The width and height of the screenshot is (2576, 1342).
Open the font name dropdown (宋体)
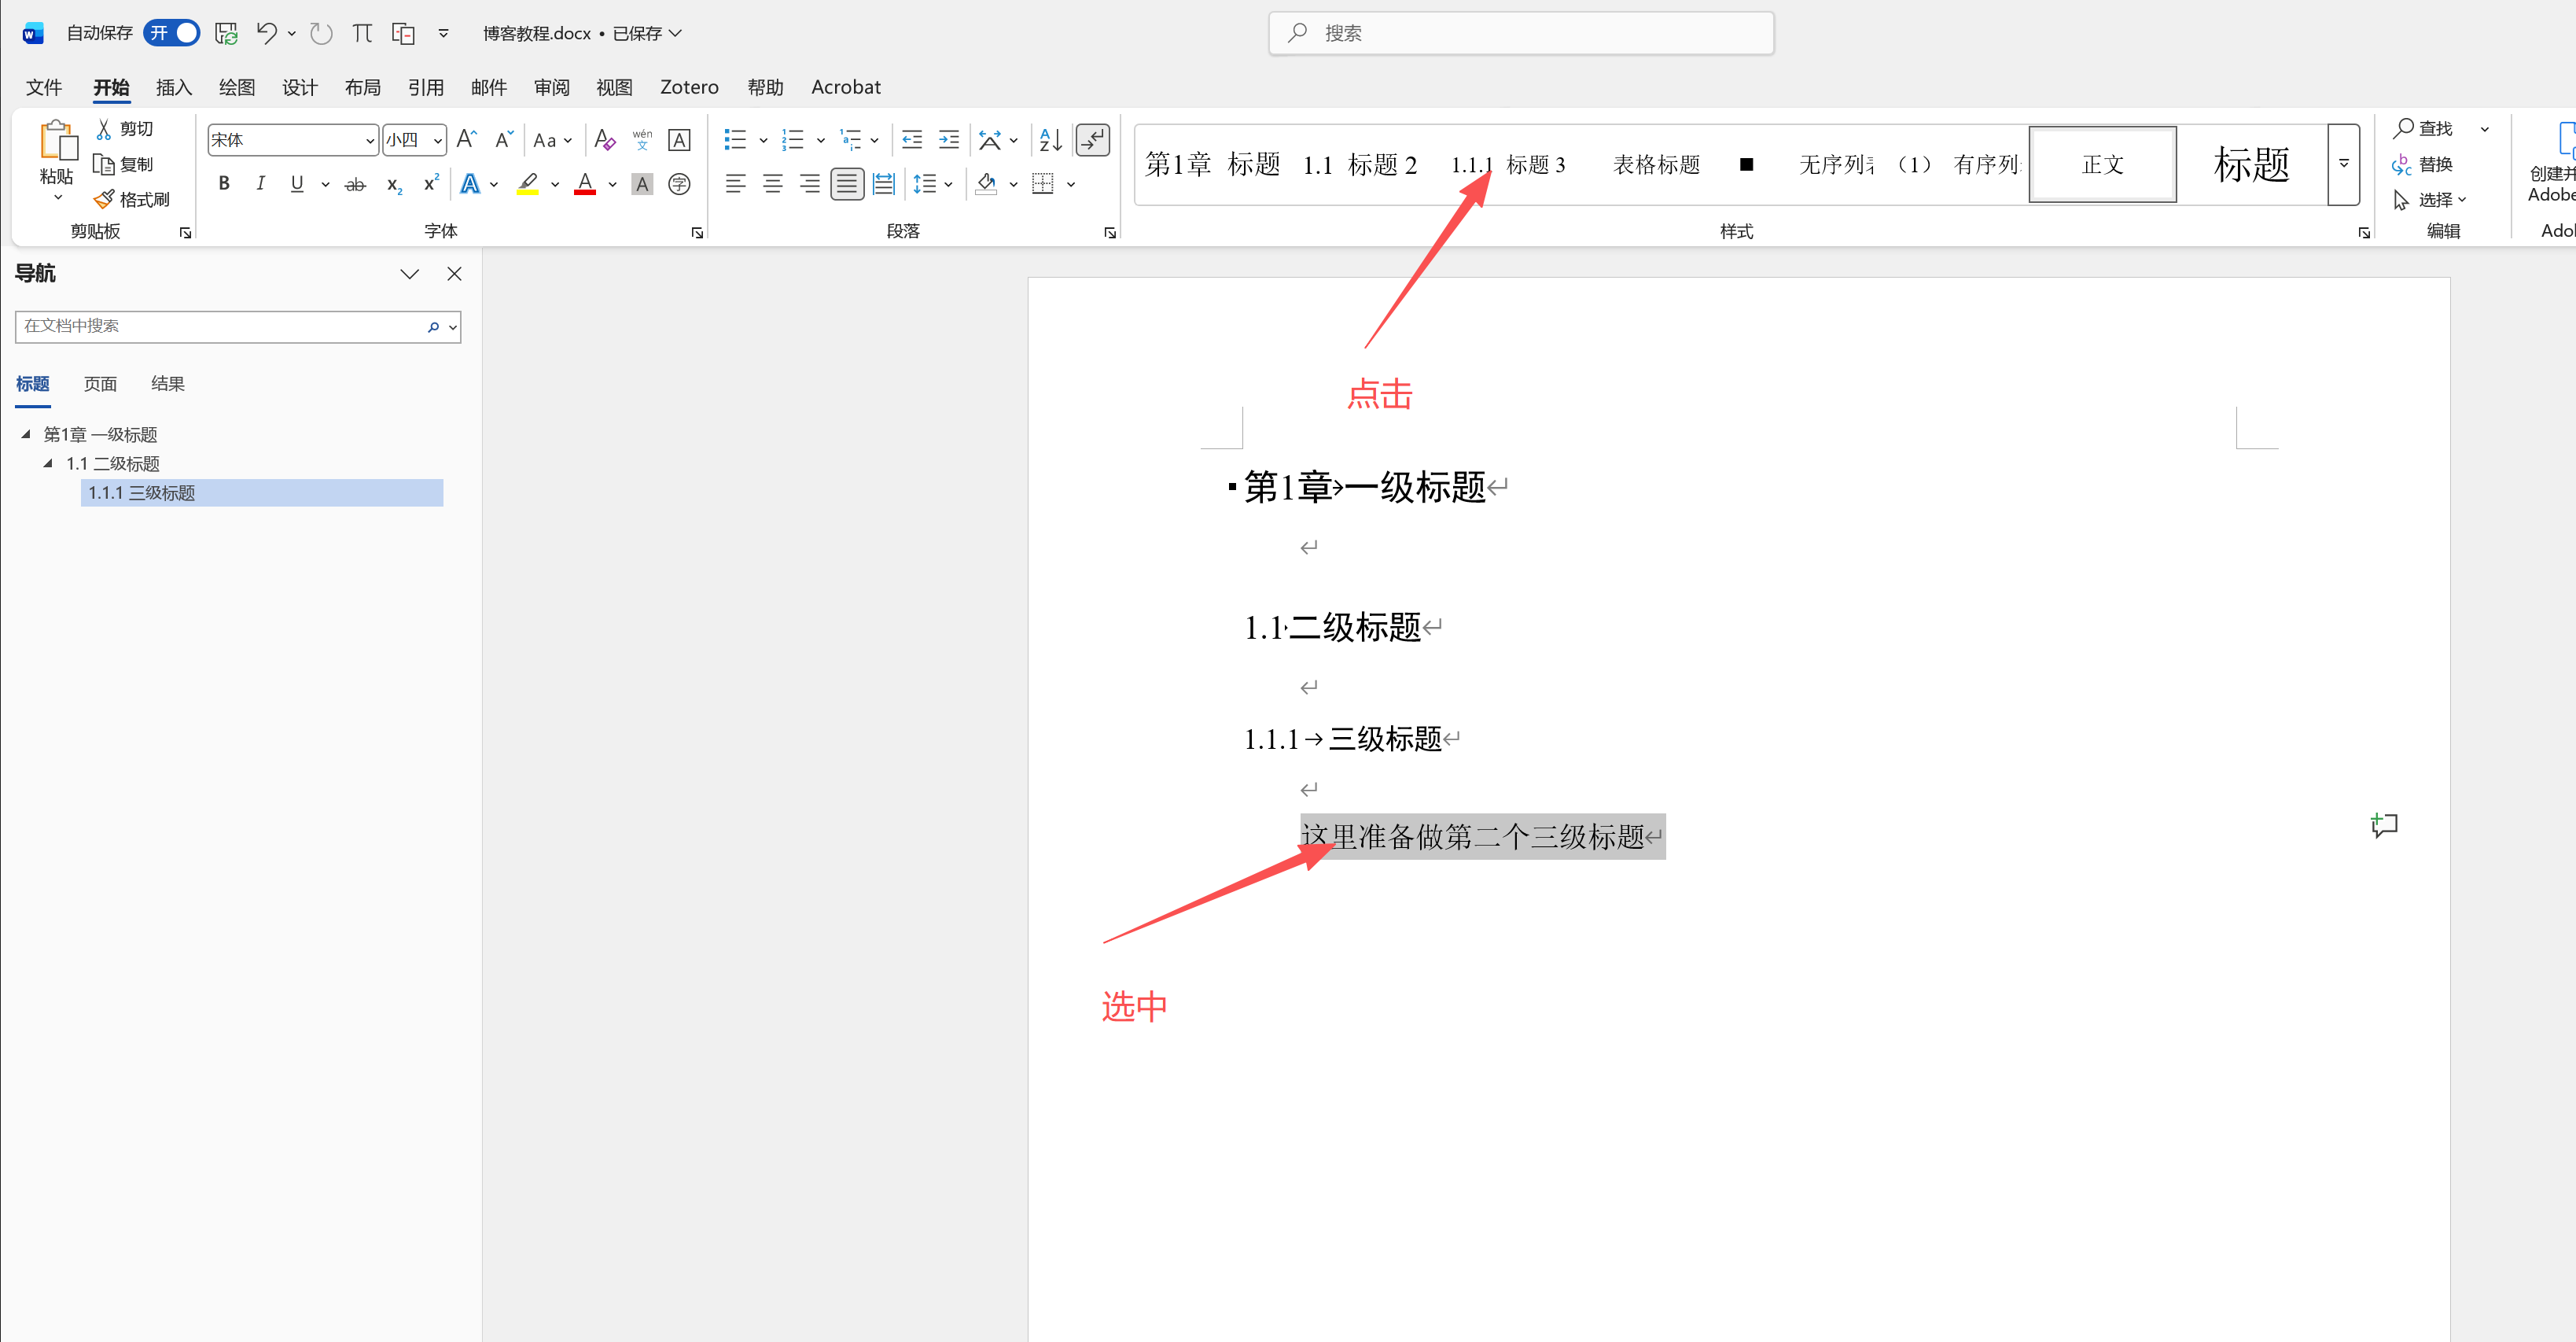(x=370, y=141)
